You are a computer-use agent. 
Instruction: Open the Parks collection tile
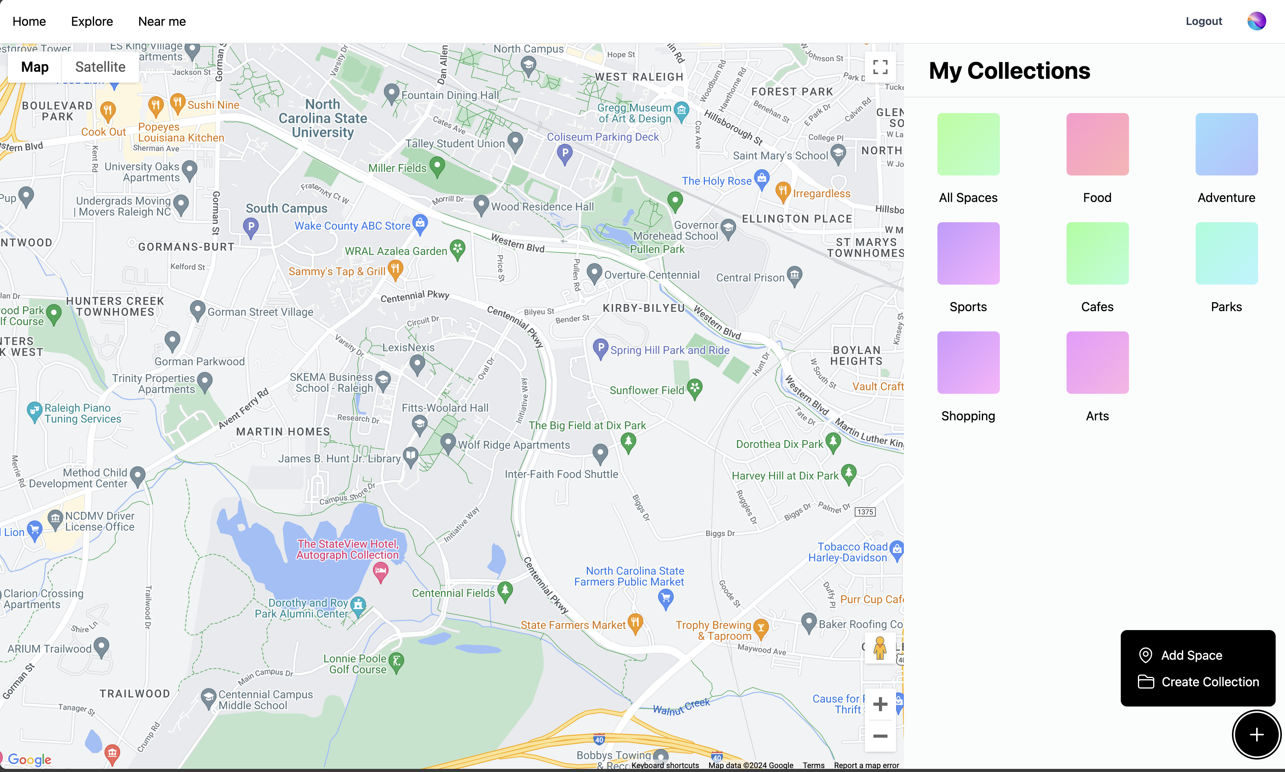[1226, 253]
